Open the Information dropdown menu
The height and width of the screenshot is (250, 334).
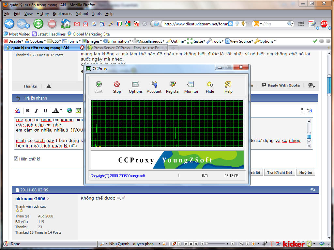click(117, 41)
